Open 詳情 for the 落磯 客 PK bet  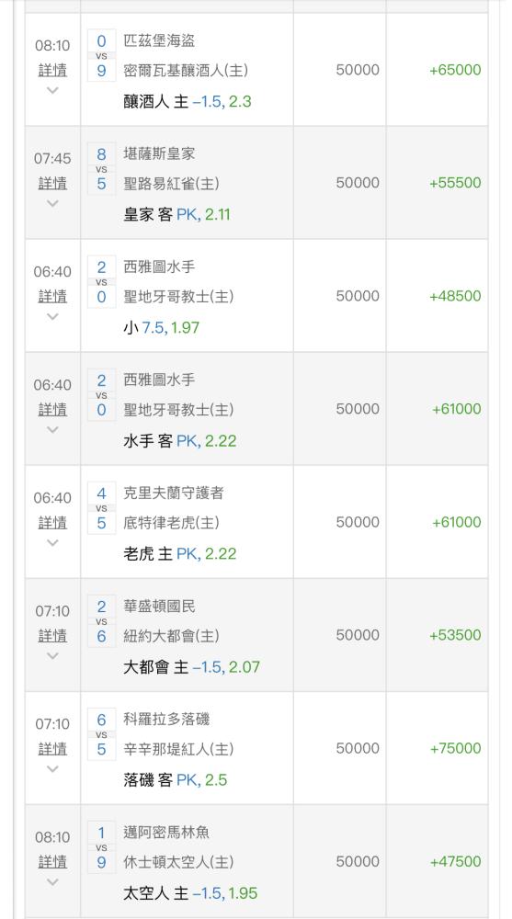click(52, 748)
